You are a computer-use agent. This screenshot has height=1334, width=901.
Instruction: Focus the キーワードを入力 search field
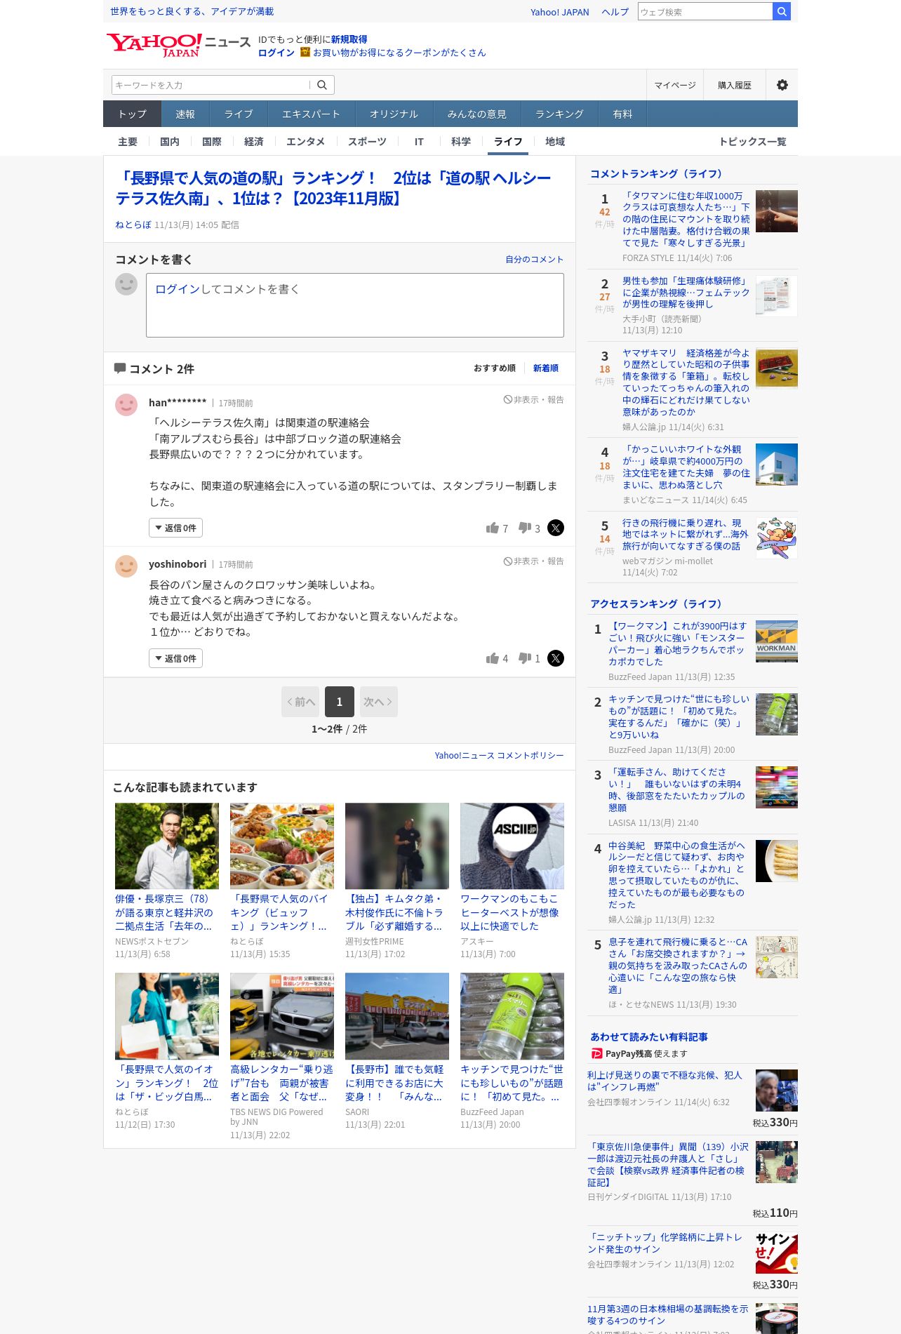pyautogui.click(x=211, y=85)
